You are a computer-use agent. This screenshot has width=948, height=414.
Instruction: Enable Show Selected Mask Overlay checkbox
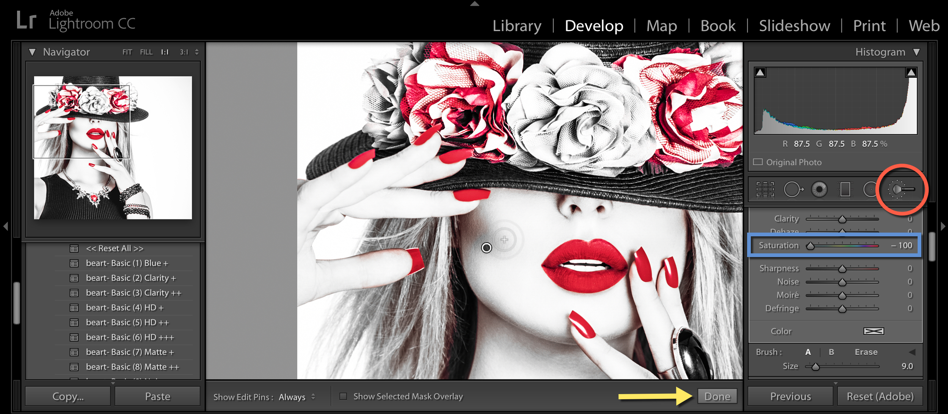click(x=343, y=397)
